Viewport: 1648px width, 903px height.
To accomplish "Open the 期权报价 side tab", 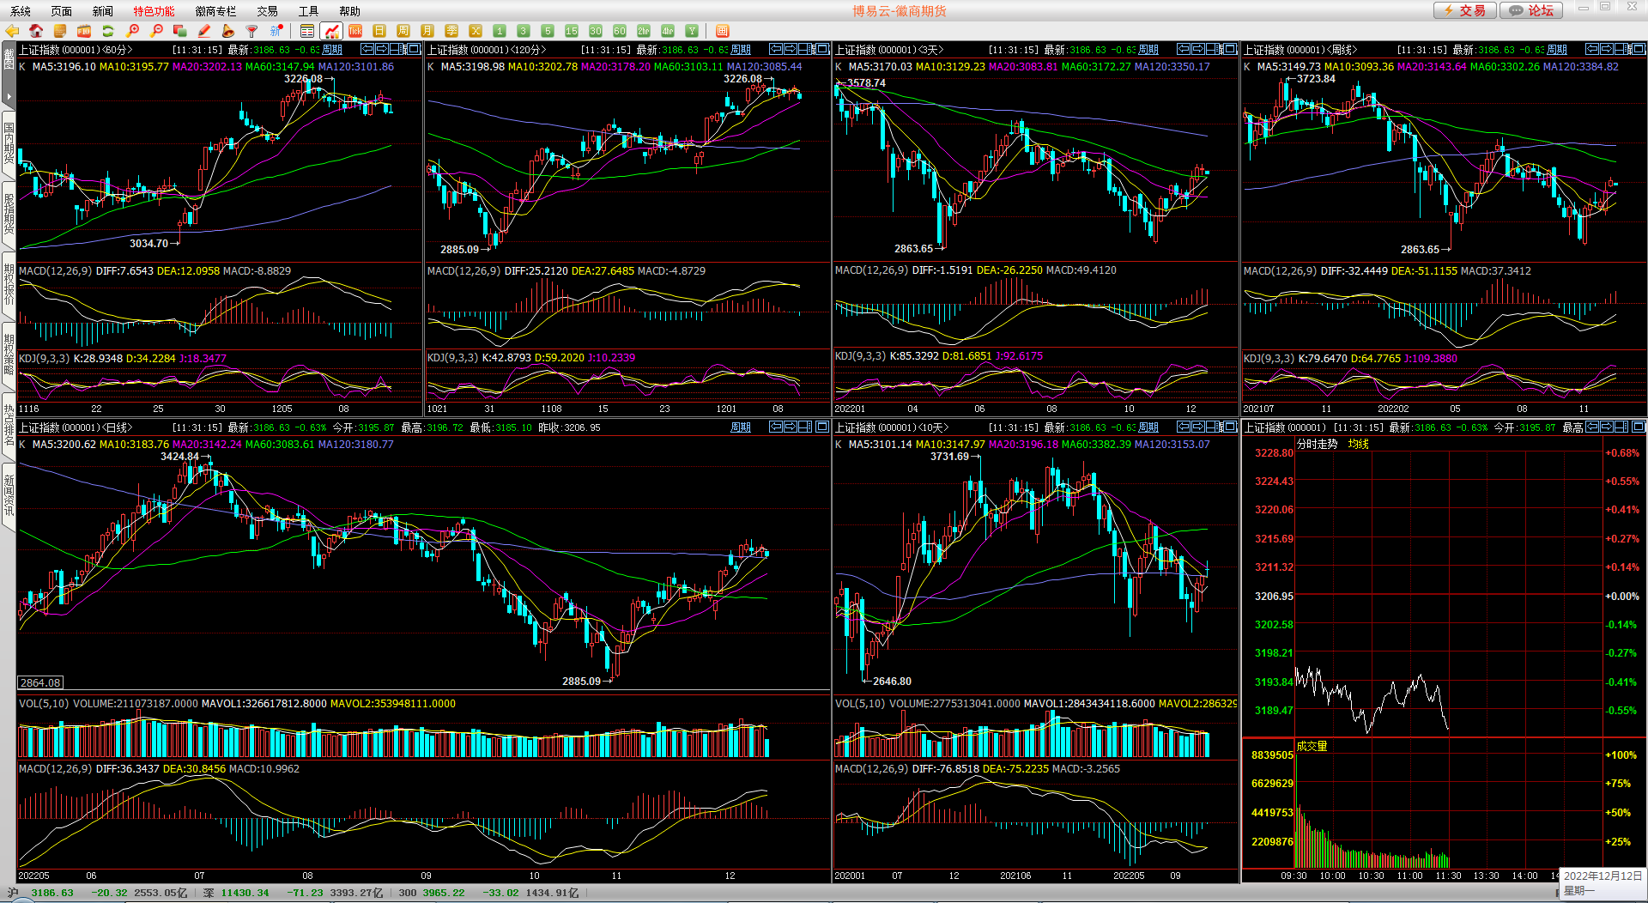I will [x=9, y=284].
